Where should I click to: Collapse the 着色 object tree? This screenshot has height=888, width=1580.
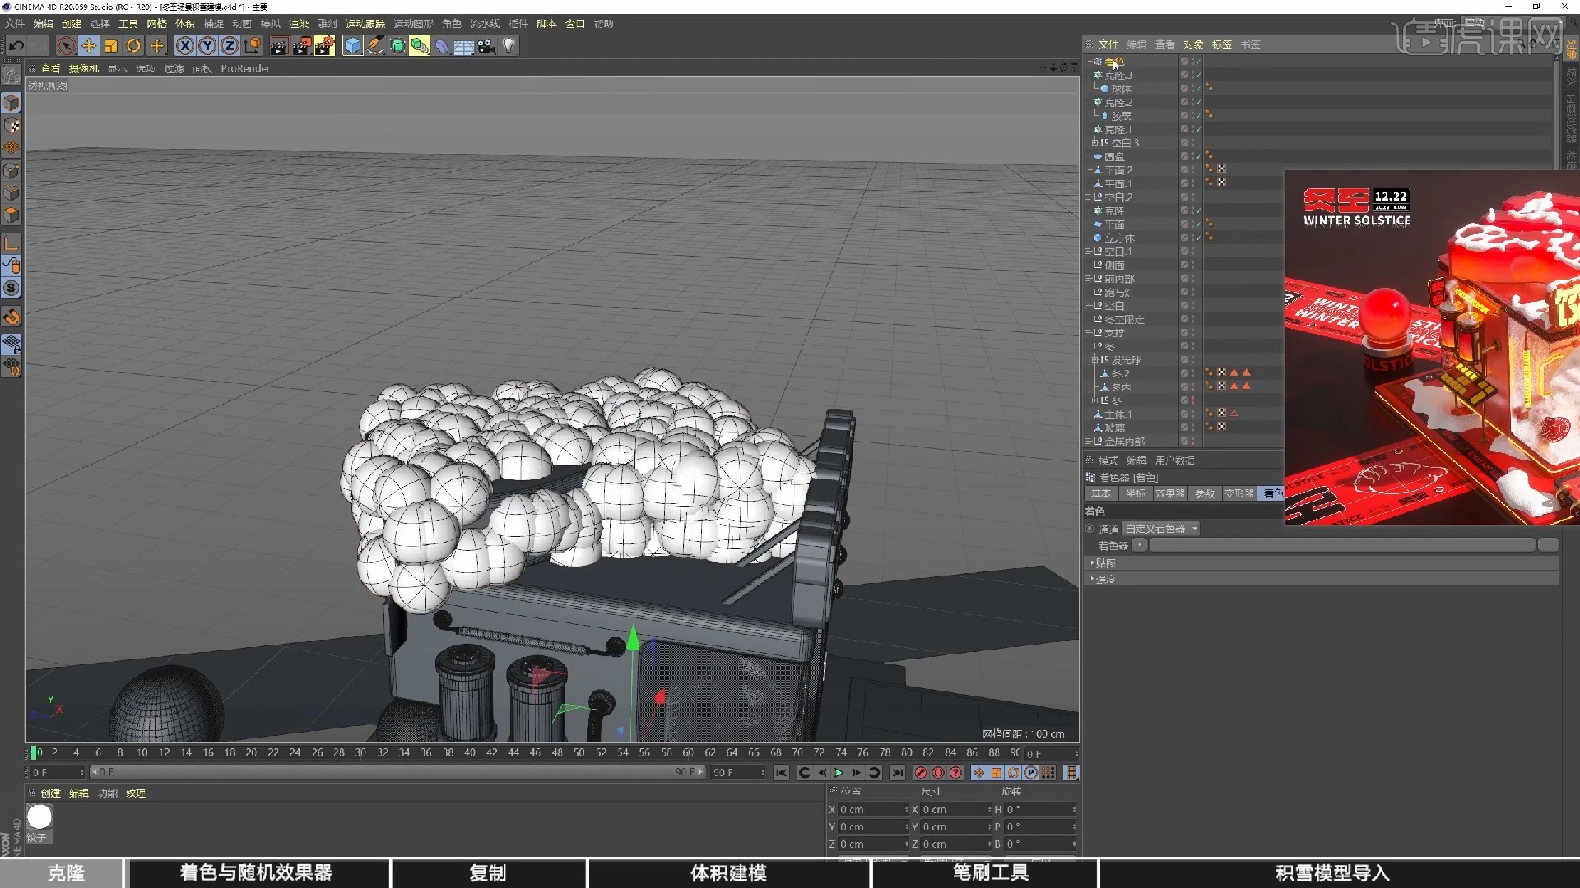1090,62
